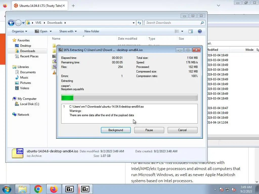Select VM1 in address breadcrumb

[x=38, y=23]
